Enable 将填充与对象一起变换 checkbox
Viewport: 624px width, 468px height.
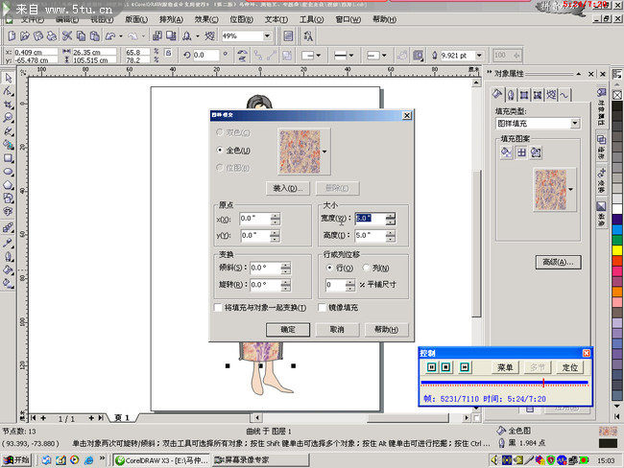(219, 308)
